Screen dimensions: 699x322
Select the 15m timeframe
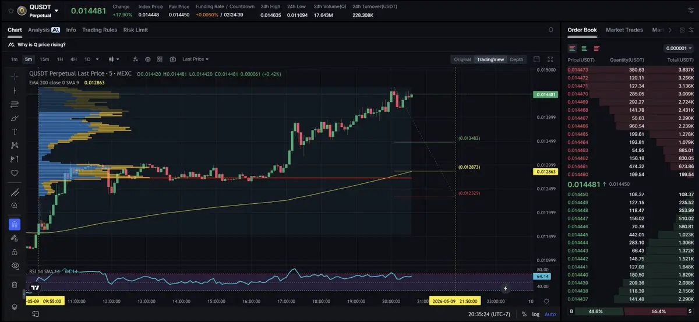coord(44,59)
